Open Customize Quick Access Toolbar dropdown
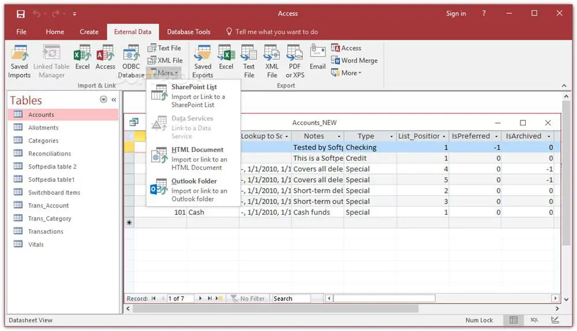The image size is (577, 331). point(74,14)
